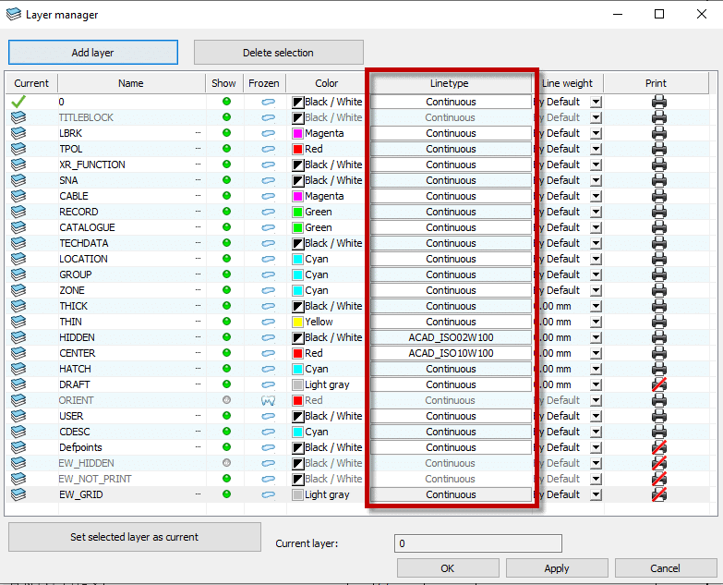Click the Add layer button
This screenshot has height=585, width=723.
(x=92, y=52)
